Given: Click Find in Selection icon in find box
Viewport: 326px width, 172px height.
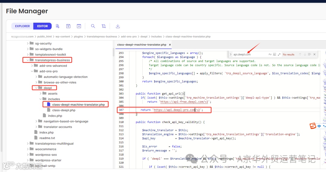Looking at the screenshot, I should click(x=309, y=54).
